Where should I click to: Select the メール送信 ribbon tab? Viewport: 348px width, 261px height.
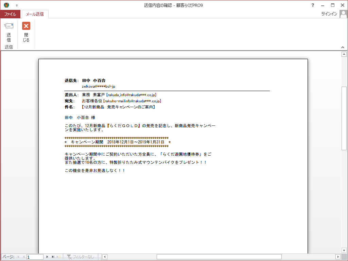[x=35, y=14]
